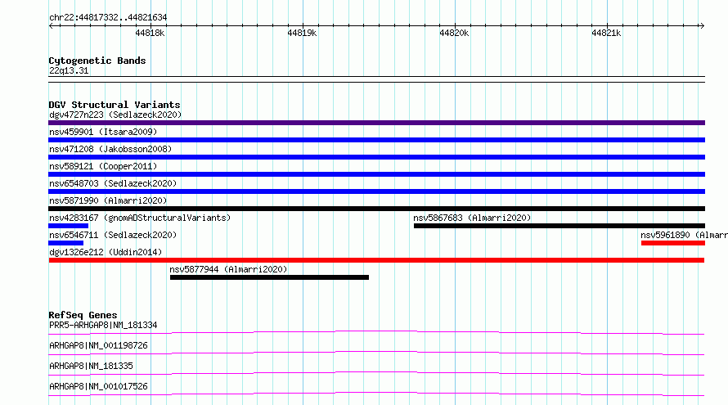This screenshot has height=405, width=728.
Task: Click the short blue nsv6546711 bar
Action: pyautogui.click(x=66, y=243)
